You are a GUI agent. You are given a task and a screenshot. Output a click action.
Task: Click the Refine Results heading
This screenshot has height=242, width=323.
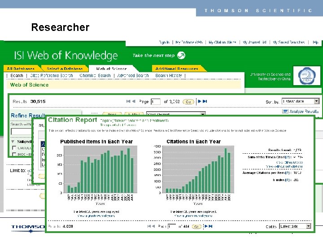click(x=28, y=116)
